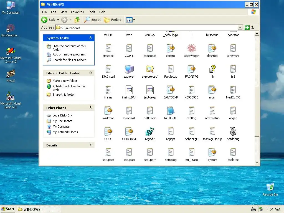Screen dimensions: 284x213
Task: Select the hh help program icon
Action: [x=212, y=69]
